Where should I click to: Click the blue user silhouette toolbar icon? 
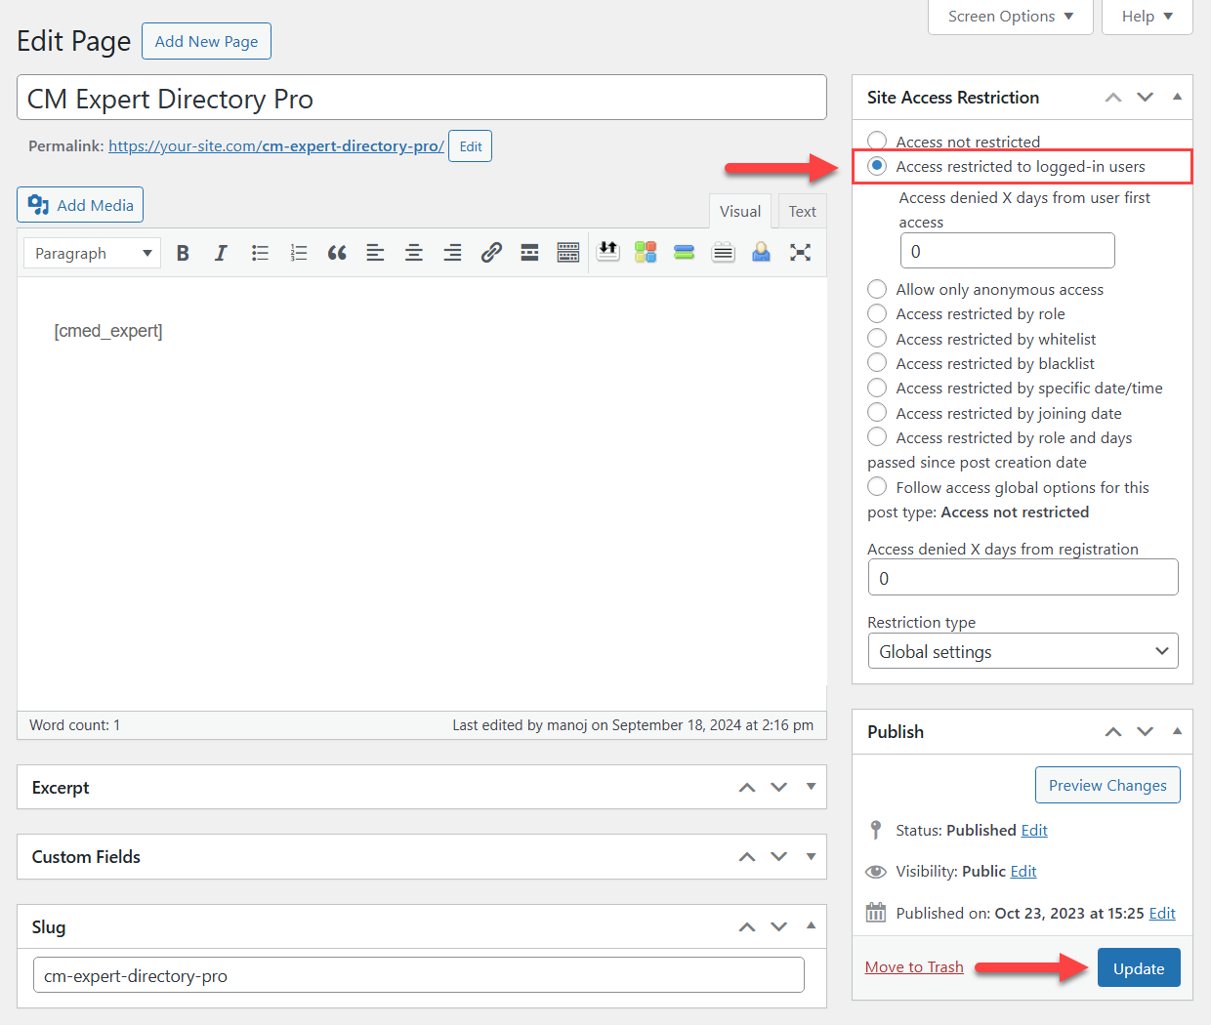coord(762,252)
